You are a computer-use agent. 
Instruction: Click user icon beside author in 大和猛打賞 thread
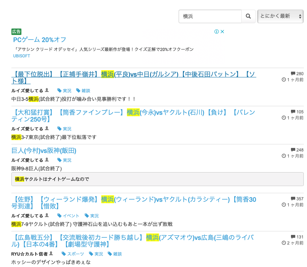[47, 128]
